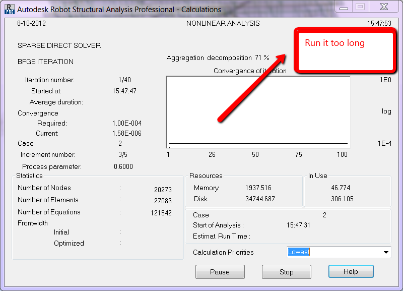Click memory resource value '1937.516'
403x291 pixels.
[x=258, y=188]
